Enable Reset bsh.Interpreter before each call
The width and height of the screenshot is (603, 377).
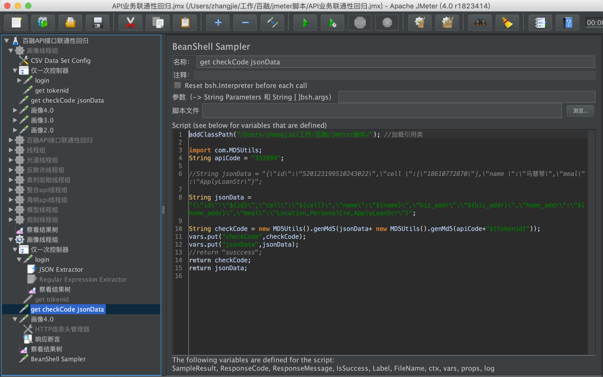pos(178,85)
